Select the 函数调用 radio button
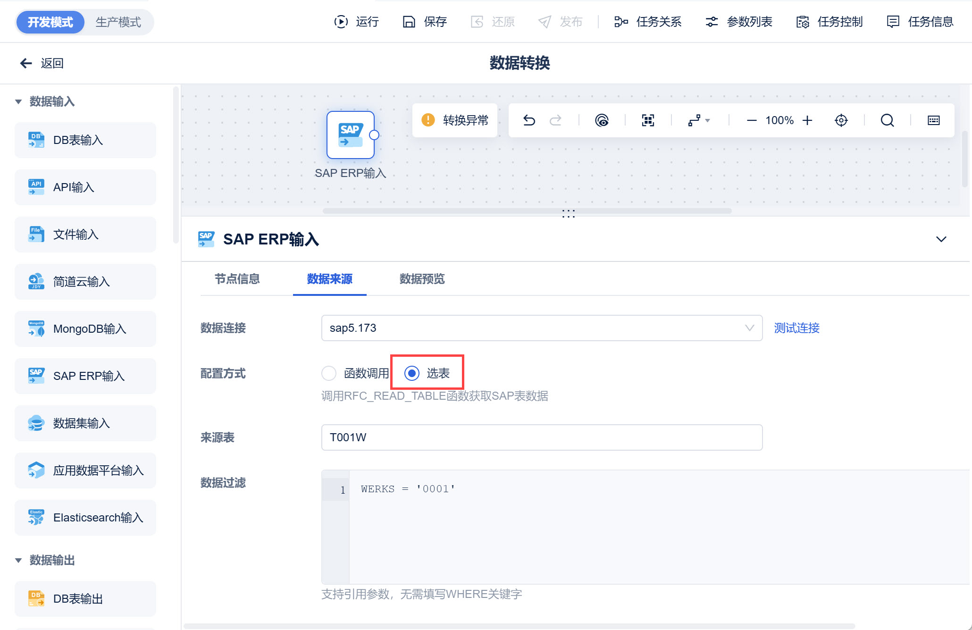The width and height of the screenshot is (972, 630). 329,373
